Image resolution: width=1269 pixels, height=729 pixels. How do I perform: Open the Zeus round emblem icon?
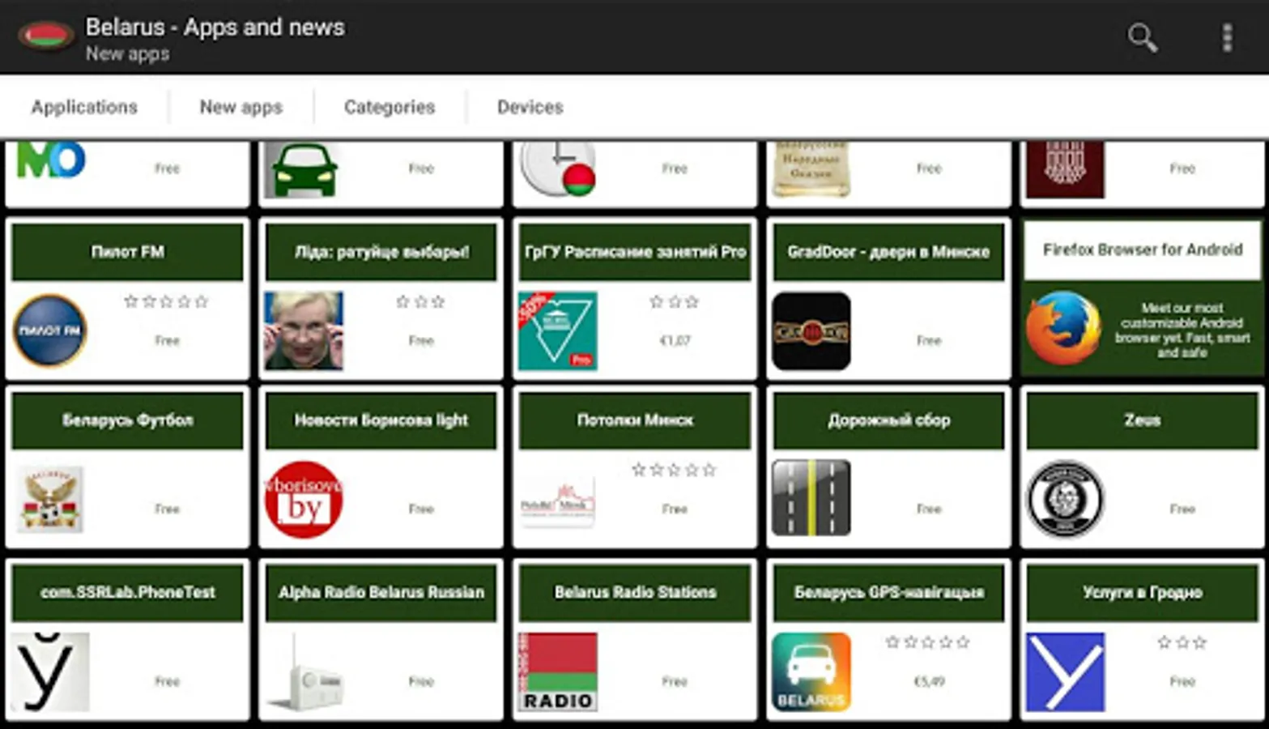coord(1065,499)
